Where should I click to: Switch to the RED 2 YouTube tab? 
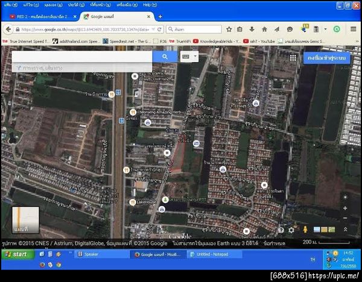coord(42,17)
